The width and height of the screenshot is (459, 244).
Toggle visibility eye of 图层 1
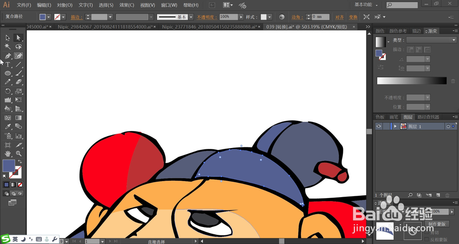tap(379, 126)
